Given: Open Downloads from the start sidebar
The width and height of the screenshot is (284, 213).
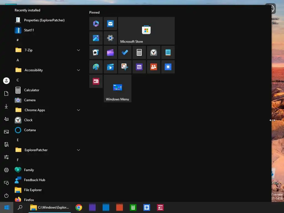Looking at the screenshot, I should 6,106.
